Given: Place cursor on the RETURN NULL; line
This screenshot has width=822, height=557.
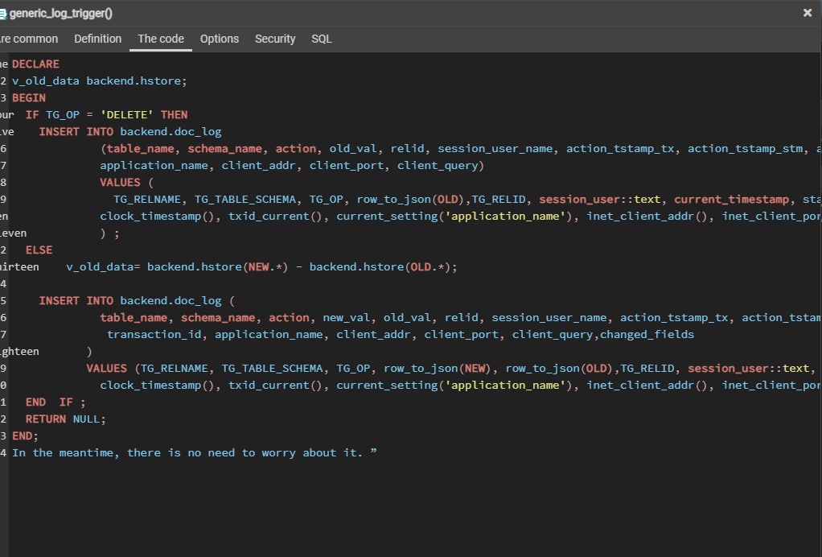Looking at the screenshot, I should (x=65, y=419).
